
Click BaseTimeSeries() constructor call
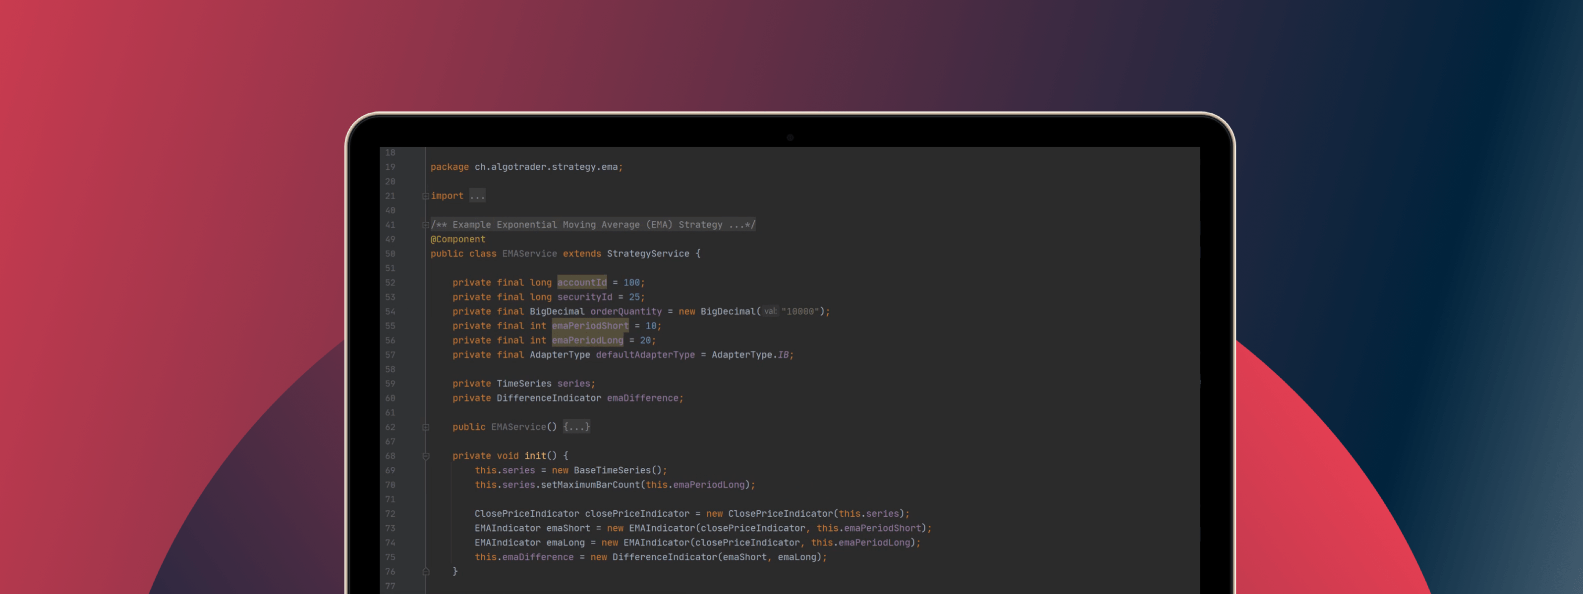coord(617,470)
